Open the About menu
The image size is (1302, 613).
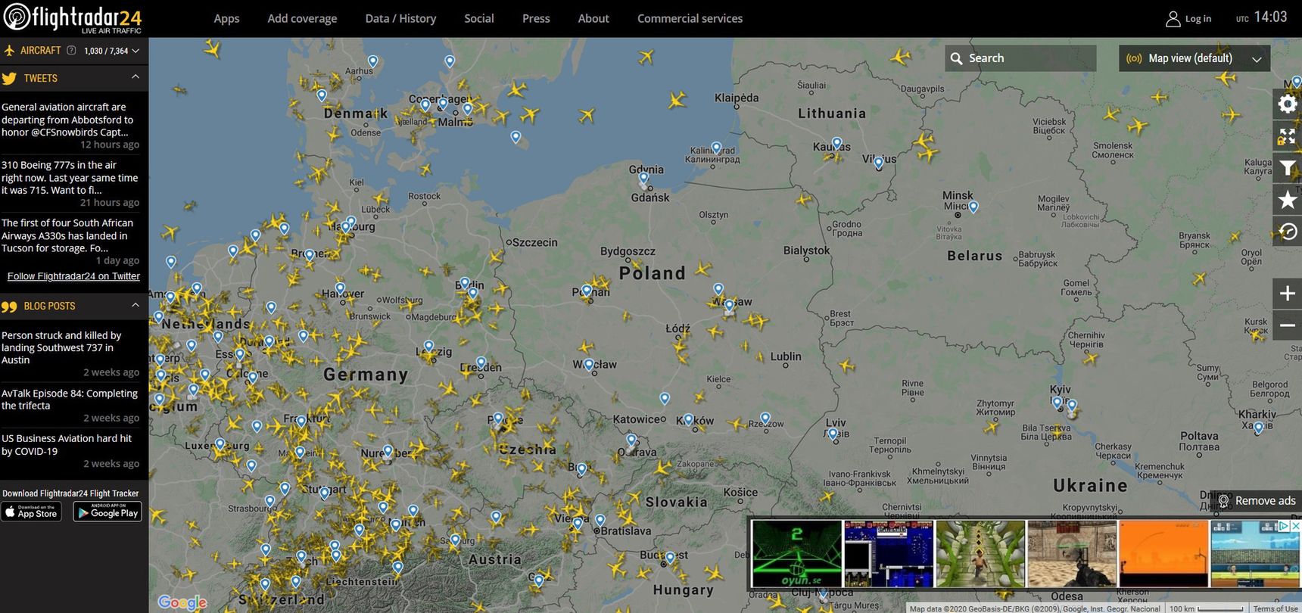(593, 18)
